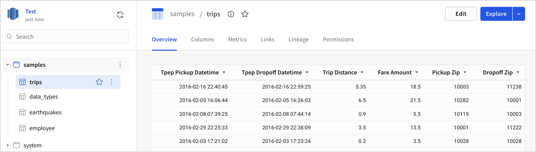Select the system database label

tap(32, 145)
